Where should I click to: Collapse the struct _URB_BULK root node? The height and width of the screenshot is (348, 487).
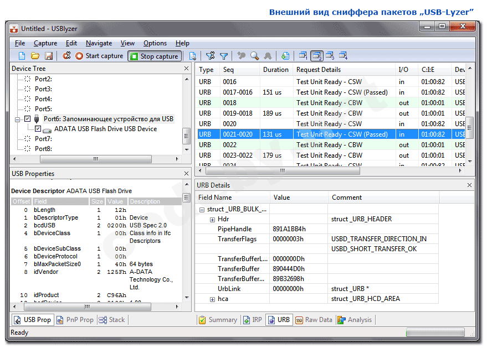click(202, 210)
